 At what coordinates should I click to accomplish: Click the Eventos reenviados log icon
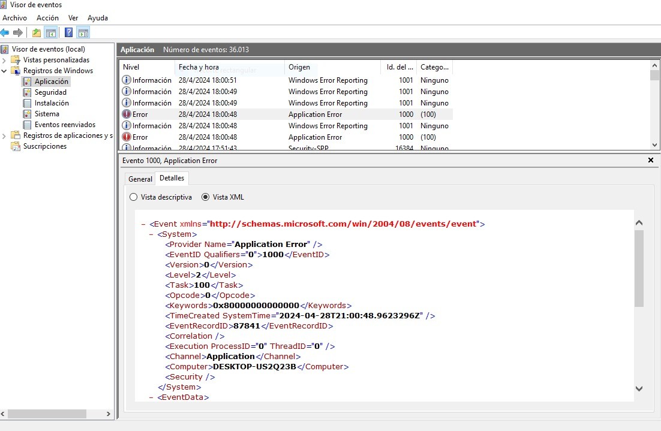27,125
